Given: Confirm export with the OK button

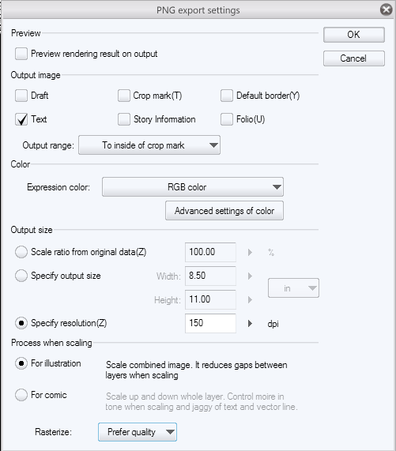Looking at the screenshot, I should tap(354, 35).
